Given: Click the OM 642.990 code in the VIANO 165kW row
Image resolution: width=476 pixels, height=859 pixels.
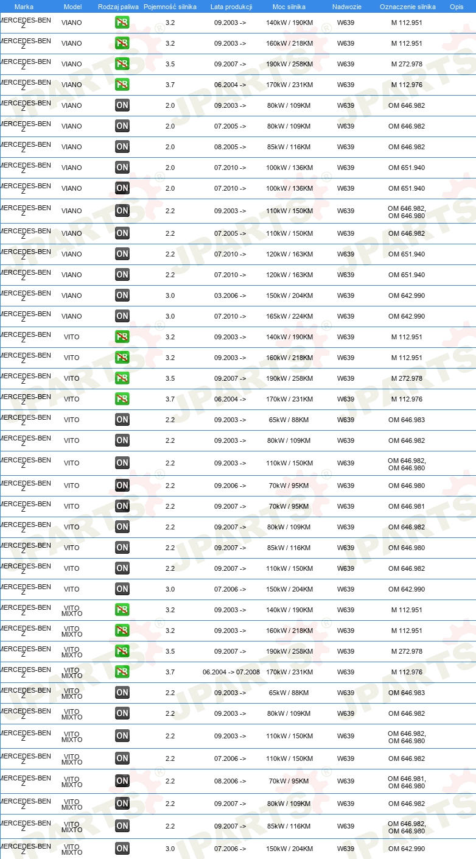Looking at the screenshot, I should pyautogui.click(x=407, y=316).
